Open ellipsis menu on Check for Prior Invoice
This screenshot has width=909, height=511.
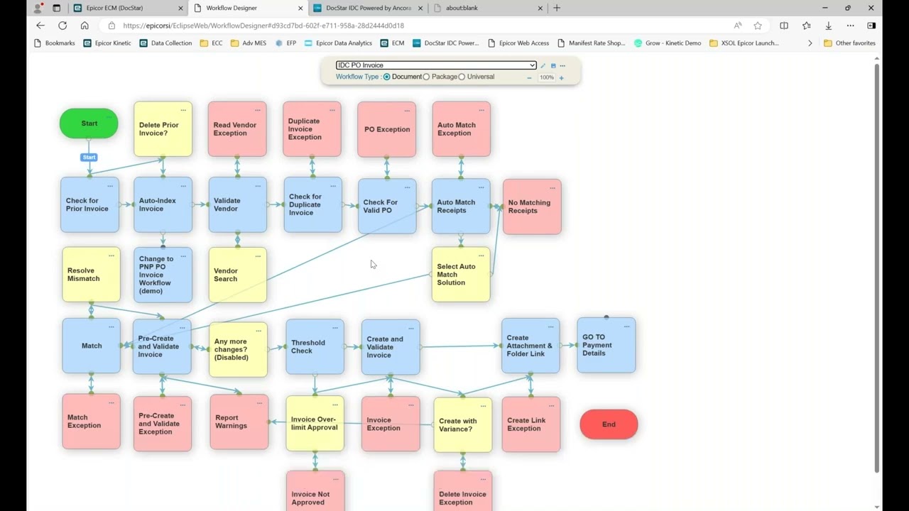pyautogui.click(x=110, y=186)
